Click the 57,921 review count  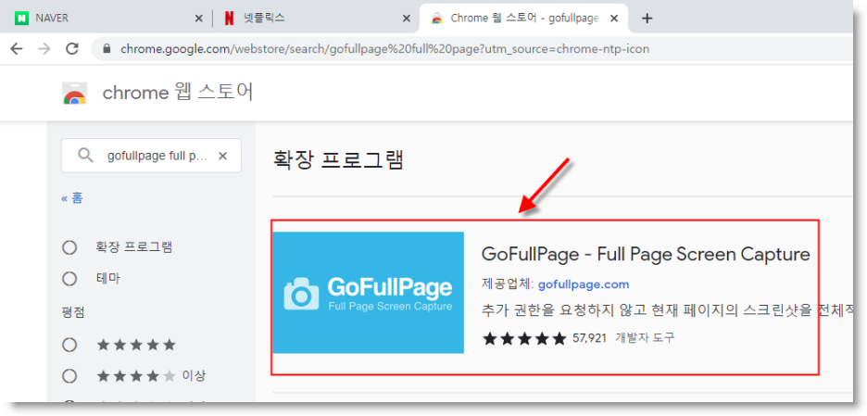[589, 337]
